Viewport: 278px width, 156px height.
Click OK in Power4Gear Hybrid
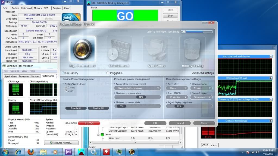point(155,123)
